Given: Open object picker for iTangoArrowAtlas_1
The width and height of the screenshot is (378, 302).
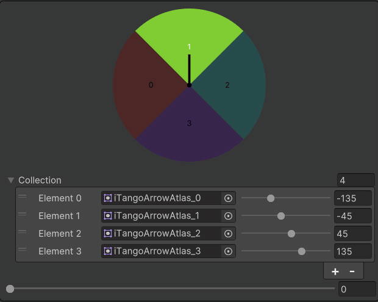Looking at the screenshot, I should click(228, 216).
